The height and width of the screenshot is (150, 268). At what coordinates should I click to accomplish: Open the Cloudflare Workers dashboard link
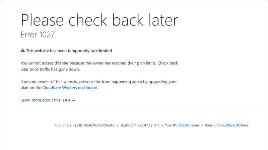pyautogui.click(x=70, y=88)
